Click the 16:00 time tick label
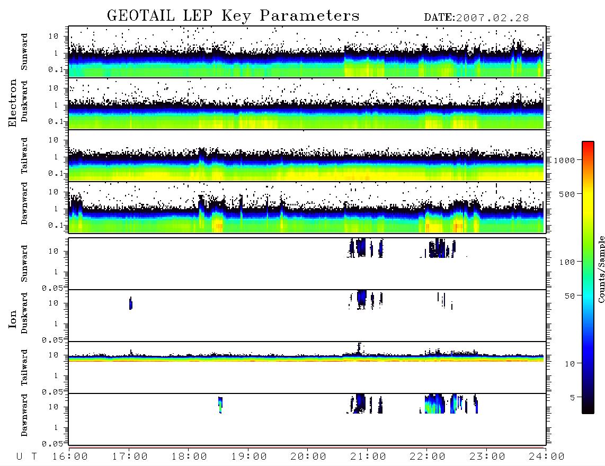 pyautogui.click(x=70, y=456)
